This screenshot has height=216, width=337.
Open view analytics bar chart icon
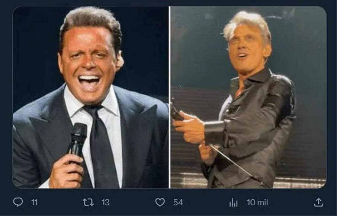click(x=233, y=202)
